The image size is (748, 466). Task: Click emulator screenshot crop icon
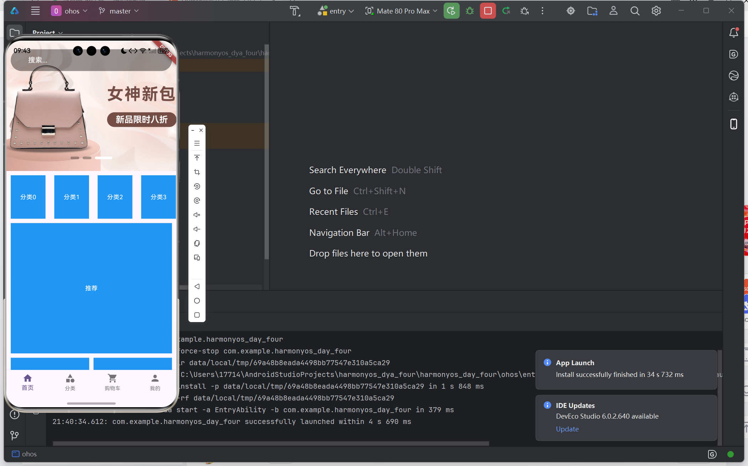[197, 172]
